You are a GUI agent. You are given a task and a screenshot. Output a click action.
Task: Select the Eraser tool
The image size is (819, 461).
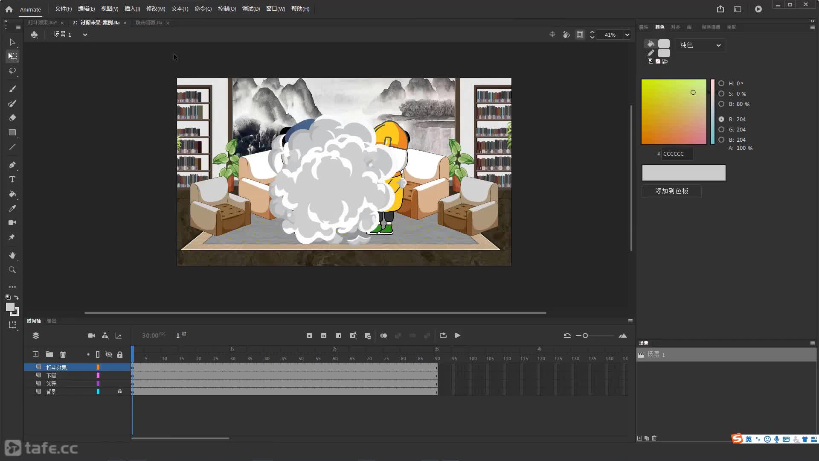click(12, 118)
